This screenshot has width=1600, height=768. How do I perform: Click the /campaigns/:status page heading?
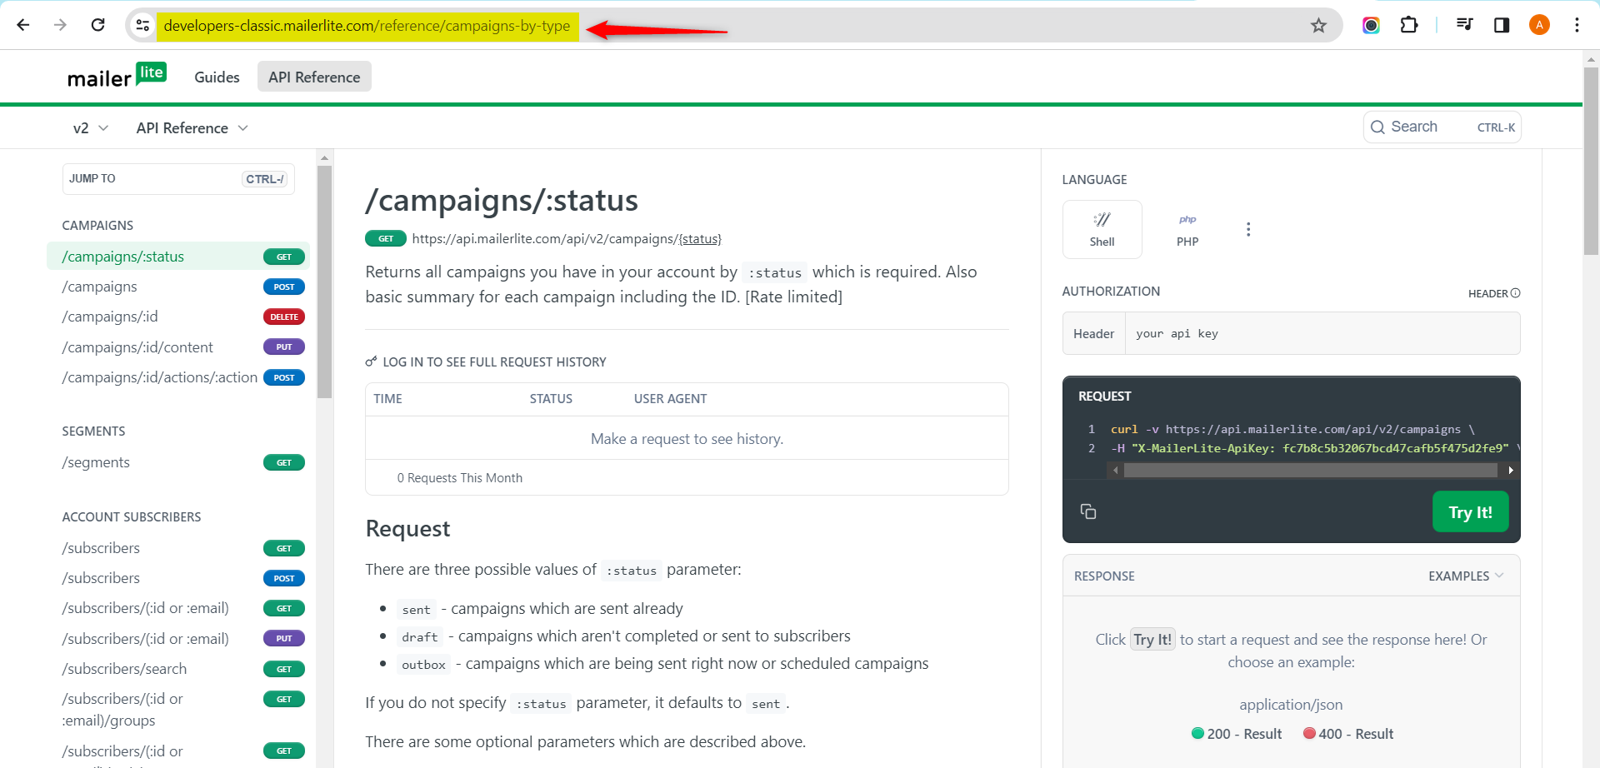(x=502, y=201)
